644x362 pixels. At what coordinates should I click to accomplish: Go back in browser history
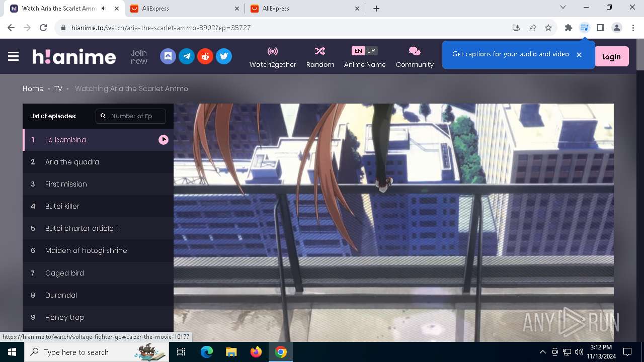11,28
